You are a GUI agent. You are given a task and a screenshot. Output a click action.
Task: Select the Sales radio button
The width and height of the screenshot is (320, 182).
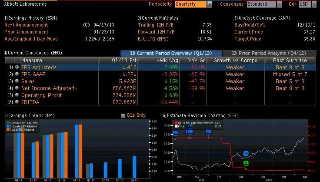17,81
